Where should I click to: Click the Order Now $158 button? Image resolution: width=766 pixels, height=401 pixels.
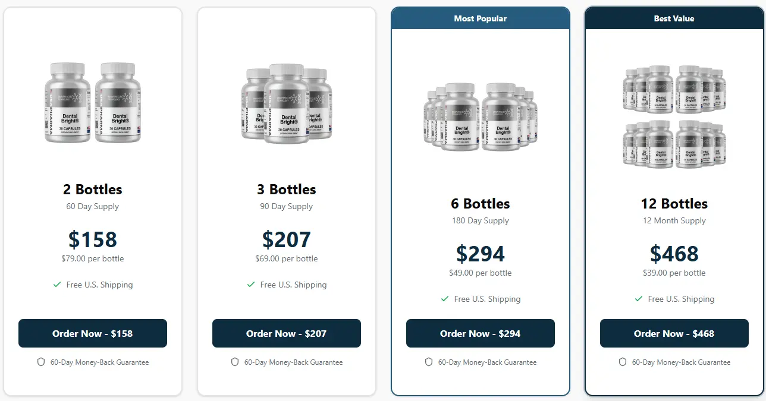[x=92, y=333]
